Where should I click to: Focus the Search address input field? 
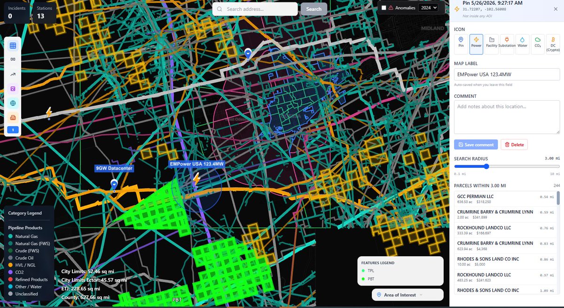pos(255,9)
